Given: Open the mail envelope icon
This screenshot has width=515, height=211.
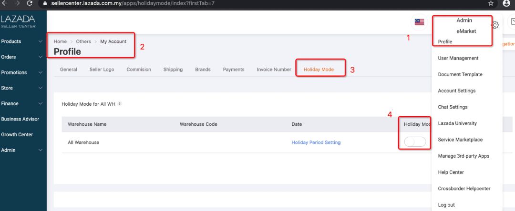Looking at the screenshot, I should 512,22.
